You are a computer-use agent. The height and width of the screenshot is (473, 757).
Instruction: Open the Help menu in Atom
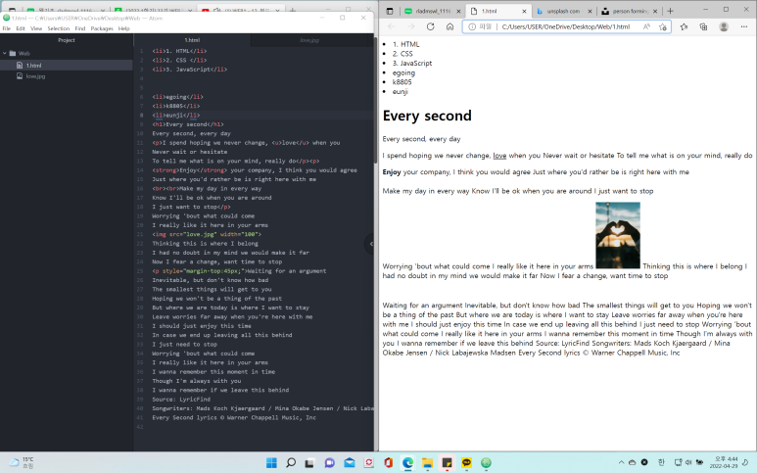pyautogui.click(x=124, y=28)
